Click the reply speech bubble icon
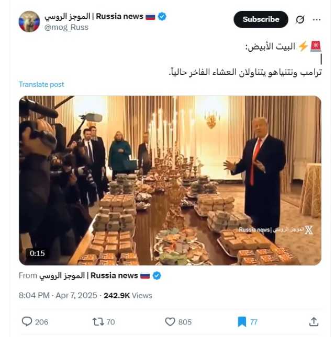 [27, 322]
